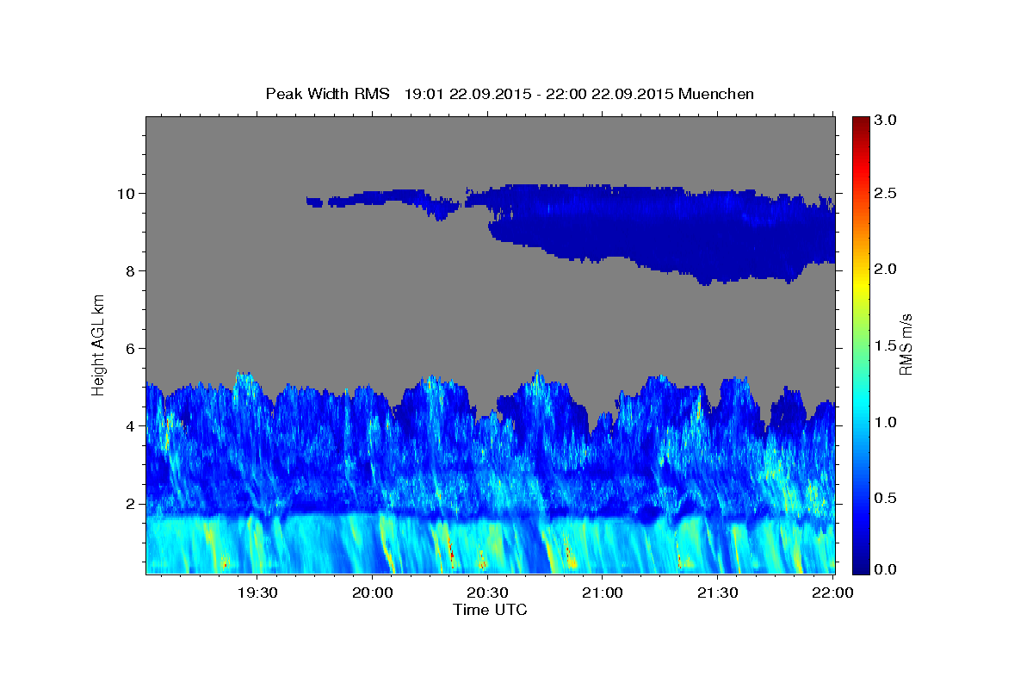Click the 'Height AGL km' axis title
The height and width of the screenshot is (689, 1033).
(99, 344)
